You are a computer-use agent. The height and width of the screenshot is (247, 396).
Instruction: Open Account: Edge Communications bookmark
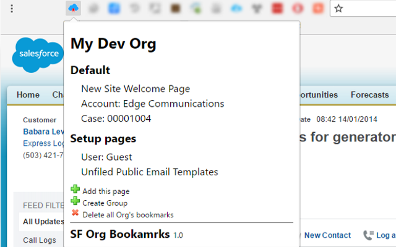pyautogui.click(x=153, y=104)
